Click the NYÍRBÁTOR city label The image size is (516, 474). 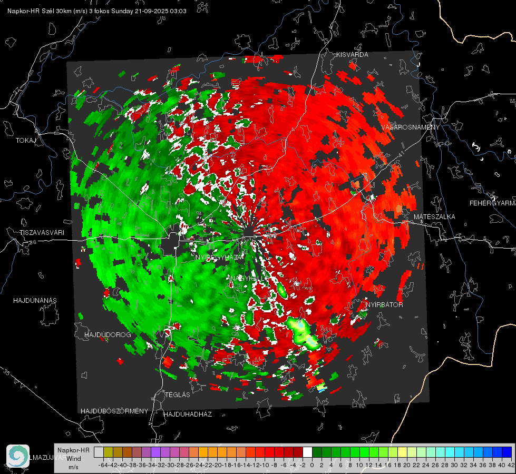[x=384, y=305]
